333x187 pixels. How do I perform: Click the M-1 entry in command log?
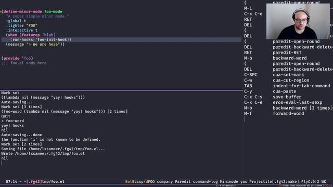click(248, 8)
